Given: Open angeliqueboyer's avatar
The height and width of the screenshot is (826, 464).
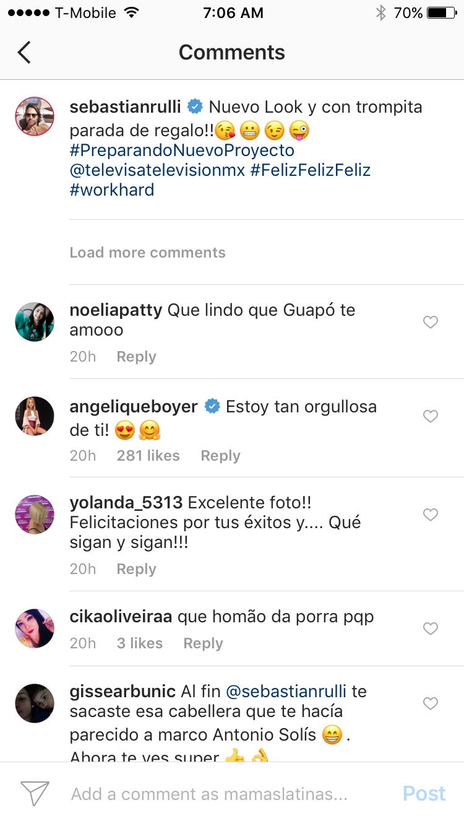Looking at the screenshot, I should [x=35, y=416].
